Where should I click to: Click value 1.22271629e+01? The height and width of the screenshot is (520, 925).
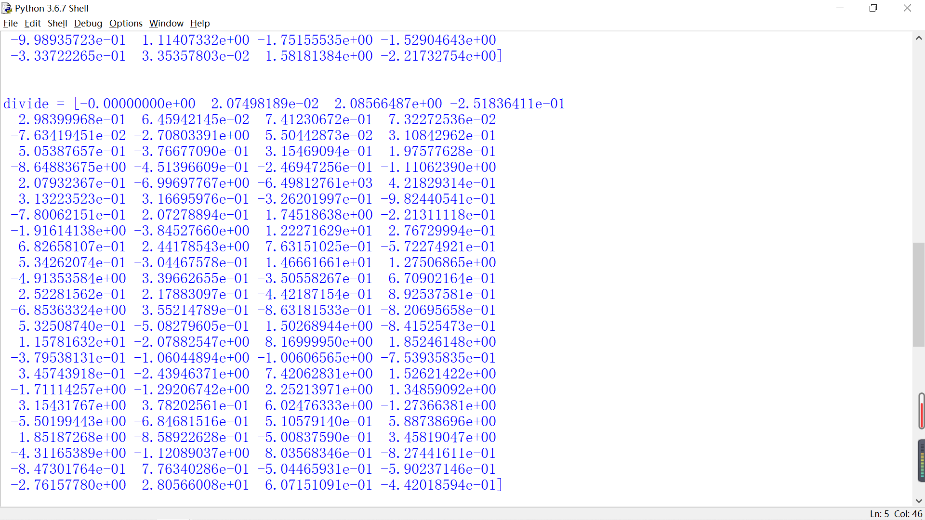(x=319, y=231)
